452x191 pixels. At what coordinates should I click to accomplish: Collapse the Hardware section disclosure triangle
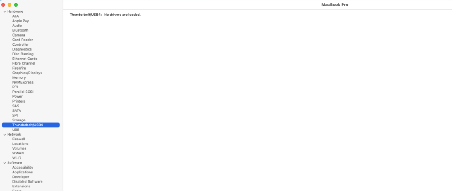pyautogui.click(x=4, y=11)
